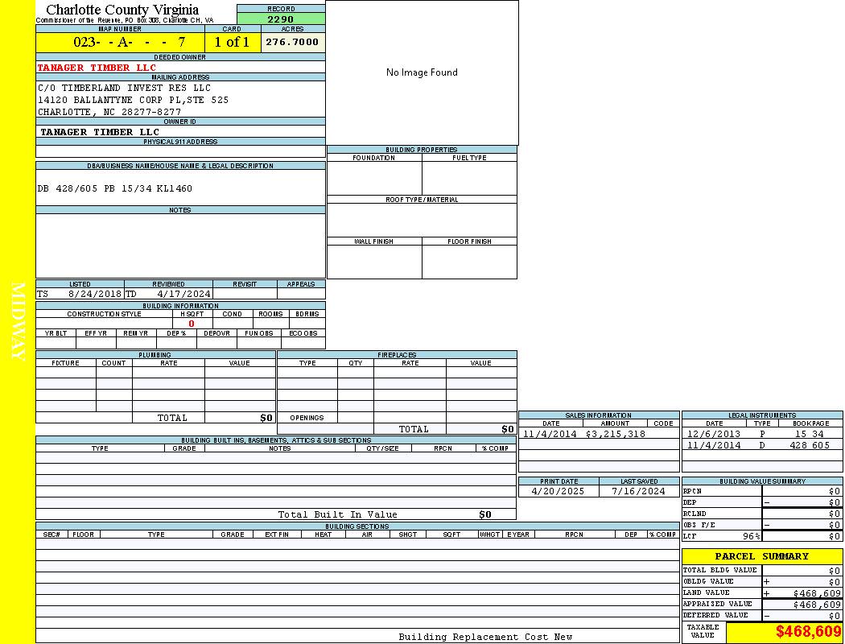Click the listed date 8/24/2018
The image size is (845, 644).
tap(94, 295)
